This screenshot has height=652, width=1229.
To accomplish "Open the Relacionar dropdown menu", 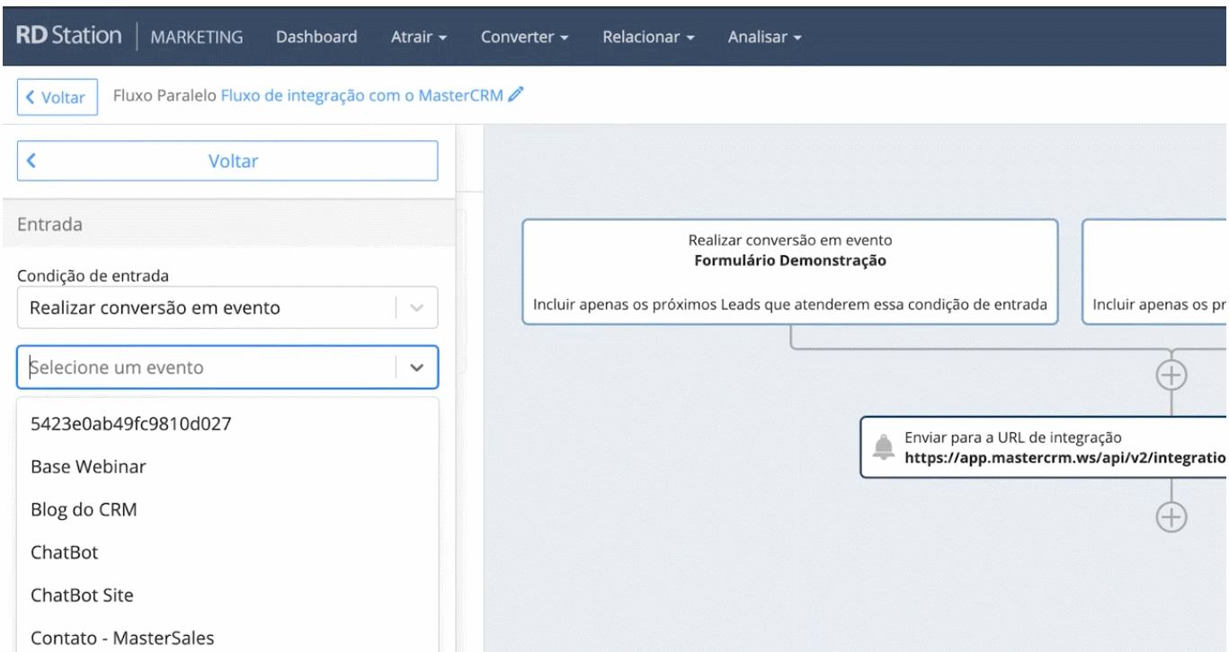I will point(649,38).
